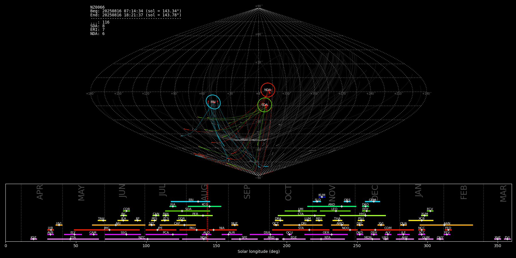Click the ORI shower bar in timeline
516x258 pixels.
[x=303, y=225]
